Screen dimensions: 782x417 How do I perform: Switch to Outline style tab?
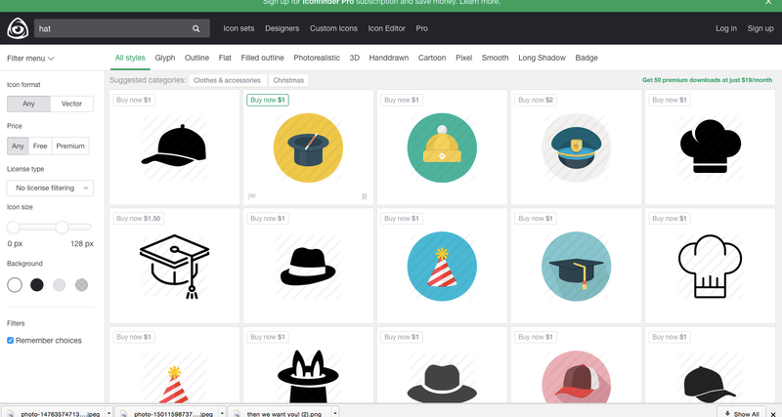(x=197, y=58)
